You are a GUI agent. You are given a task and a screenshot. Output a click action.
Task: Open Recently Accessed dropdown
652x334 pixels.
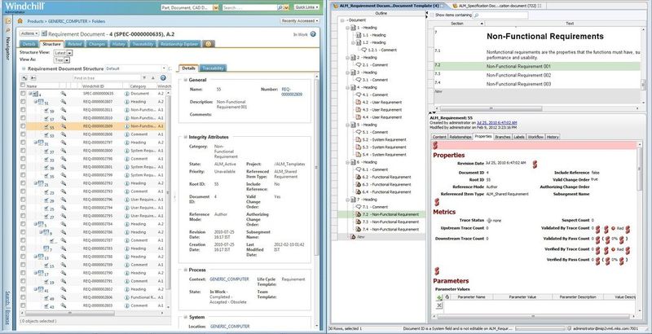pyautogui.click(x=300, y=20)
